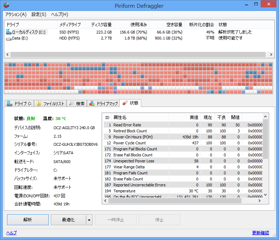Select the Unexpected Power Loss row
This screenshot has width=279, height=240.
(x=183, y=161)
